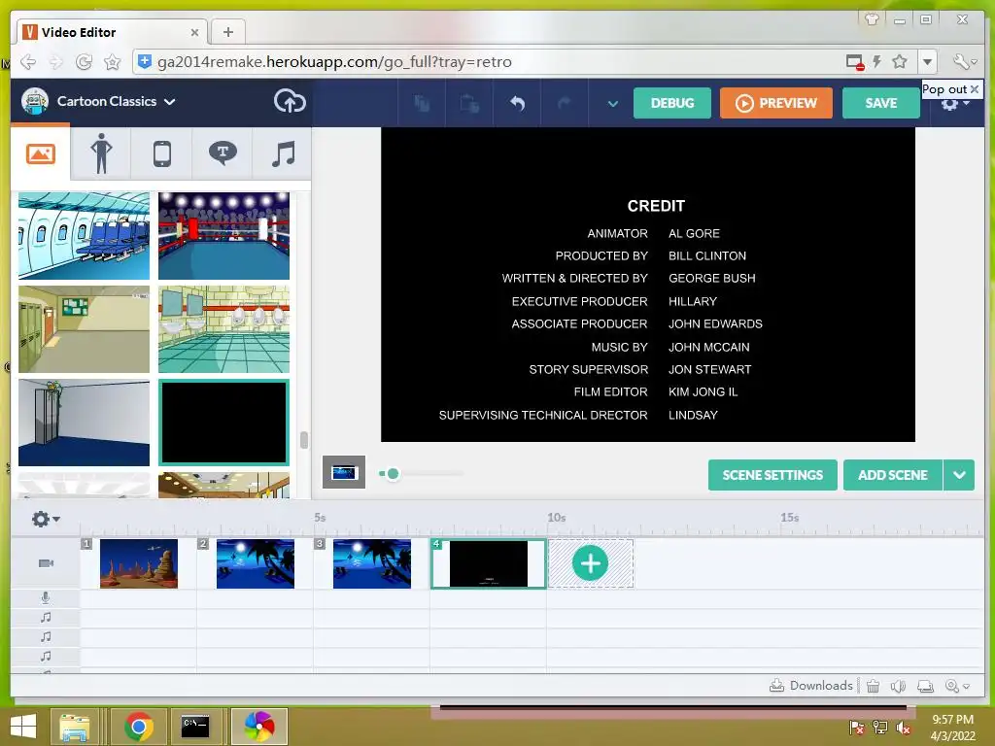
Task: Click the third music note track icon
Action: pos(46,656)
